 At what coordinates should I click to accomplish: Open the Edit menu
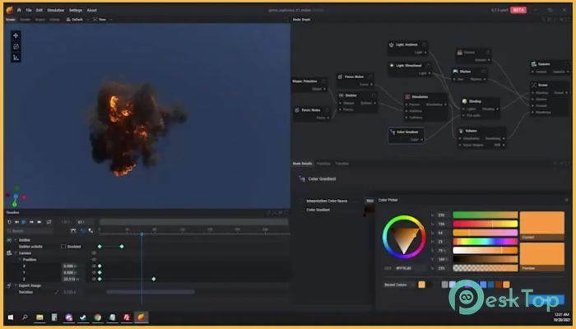(x=39, y=10)
